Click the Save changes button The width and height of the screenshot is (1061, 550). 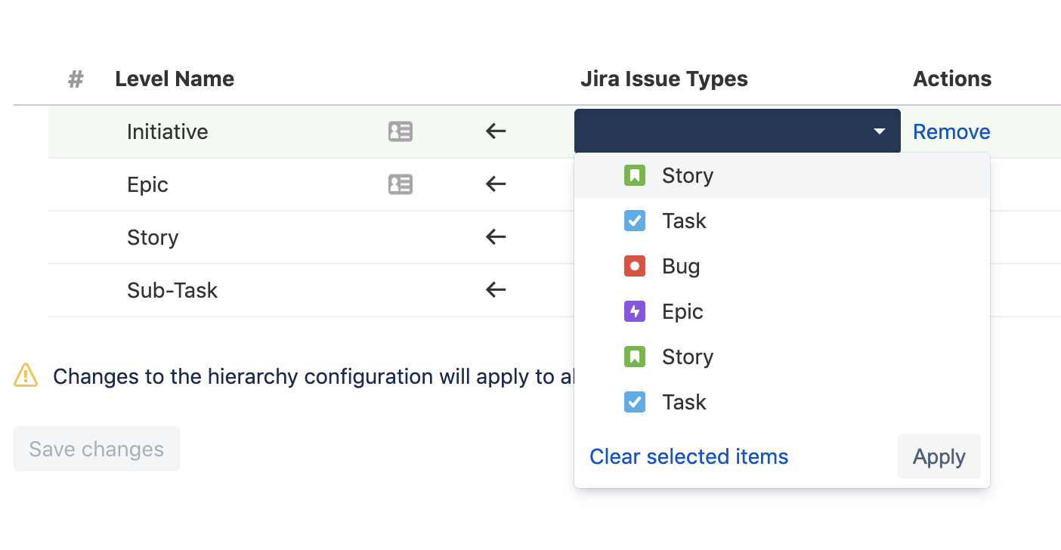[97, 449]
